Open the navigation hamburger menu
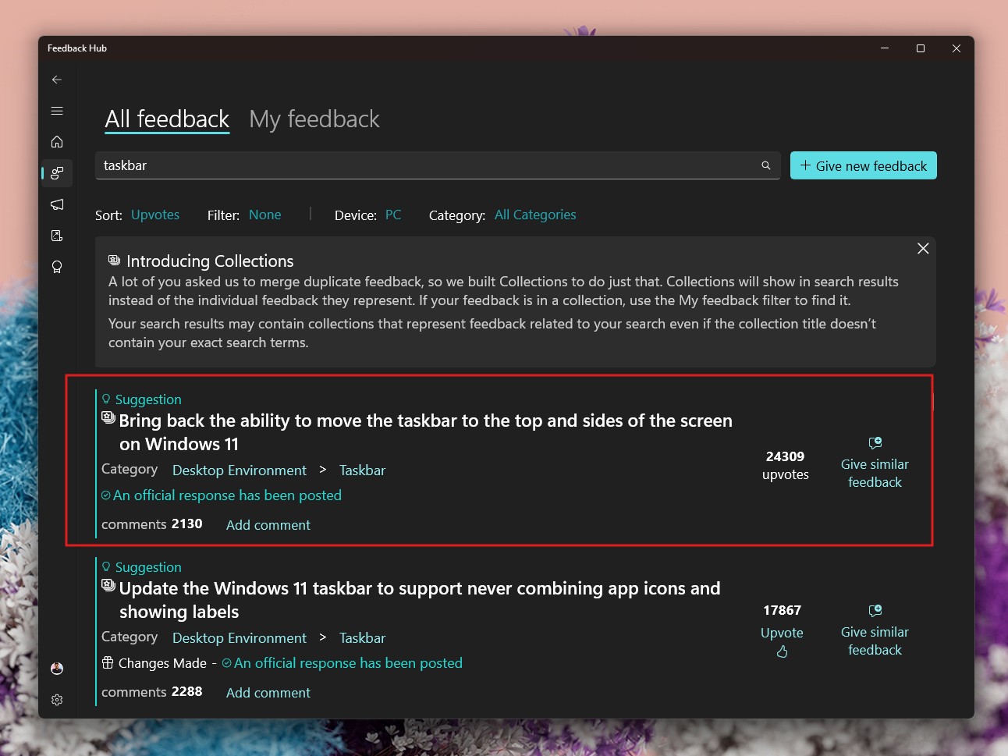The image size is (1008, 756). (x=56, y=110)
